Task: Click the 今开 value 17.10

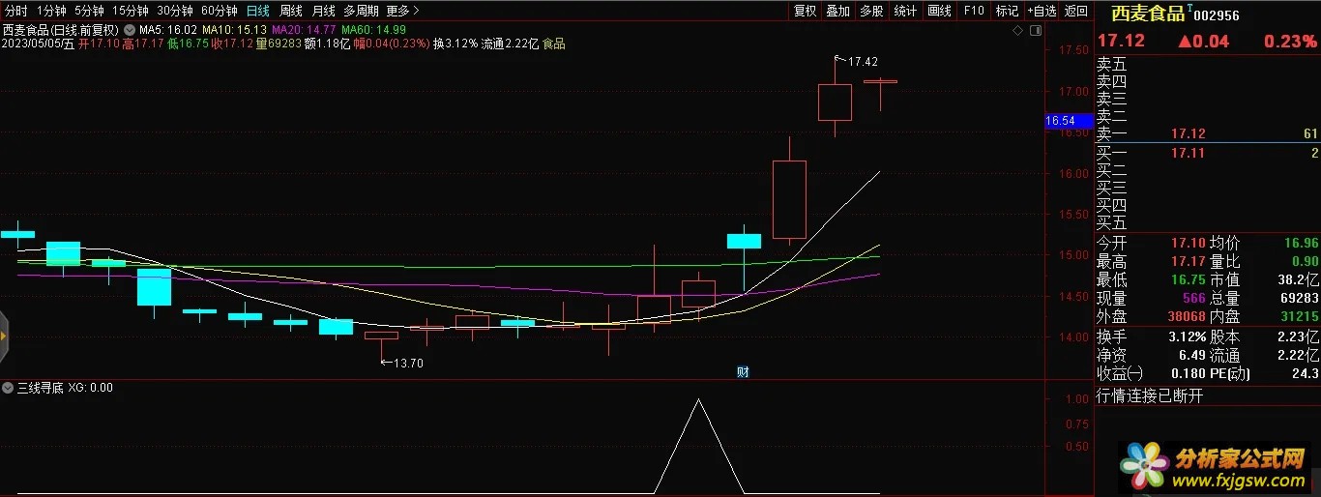Action: coord(1190,244)
